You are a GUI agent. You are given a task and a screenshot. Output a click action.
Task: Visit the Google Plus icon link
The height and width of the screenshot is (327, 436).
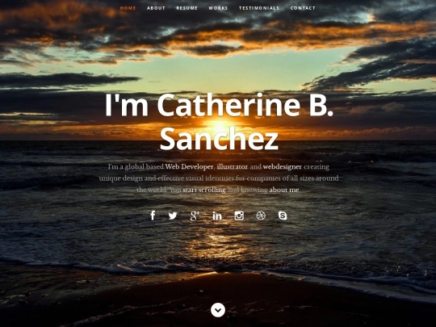195,216
